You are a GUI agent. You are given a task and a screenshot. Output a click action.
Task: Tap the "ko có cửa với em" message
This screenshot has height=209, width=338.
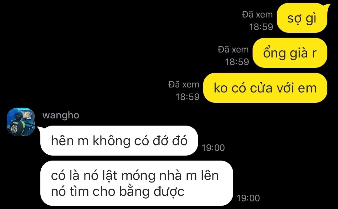click(265, 88)
